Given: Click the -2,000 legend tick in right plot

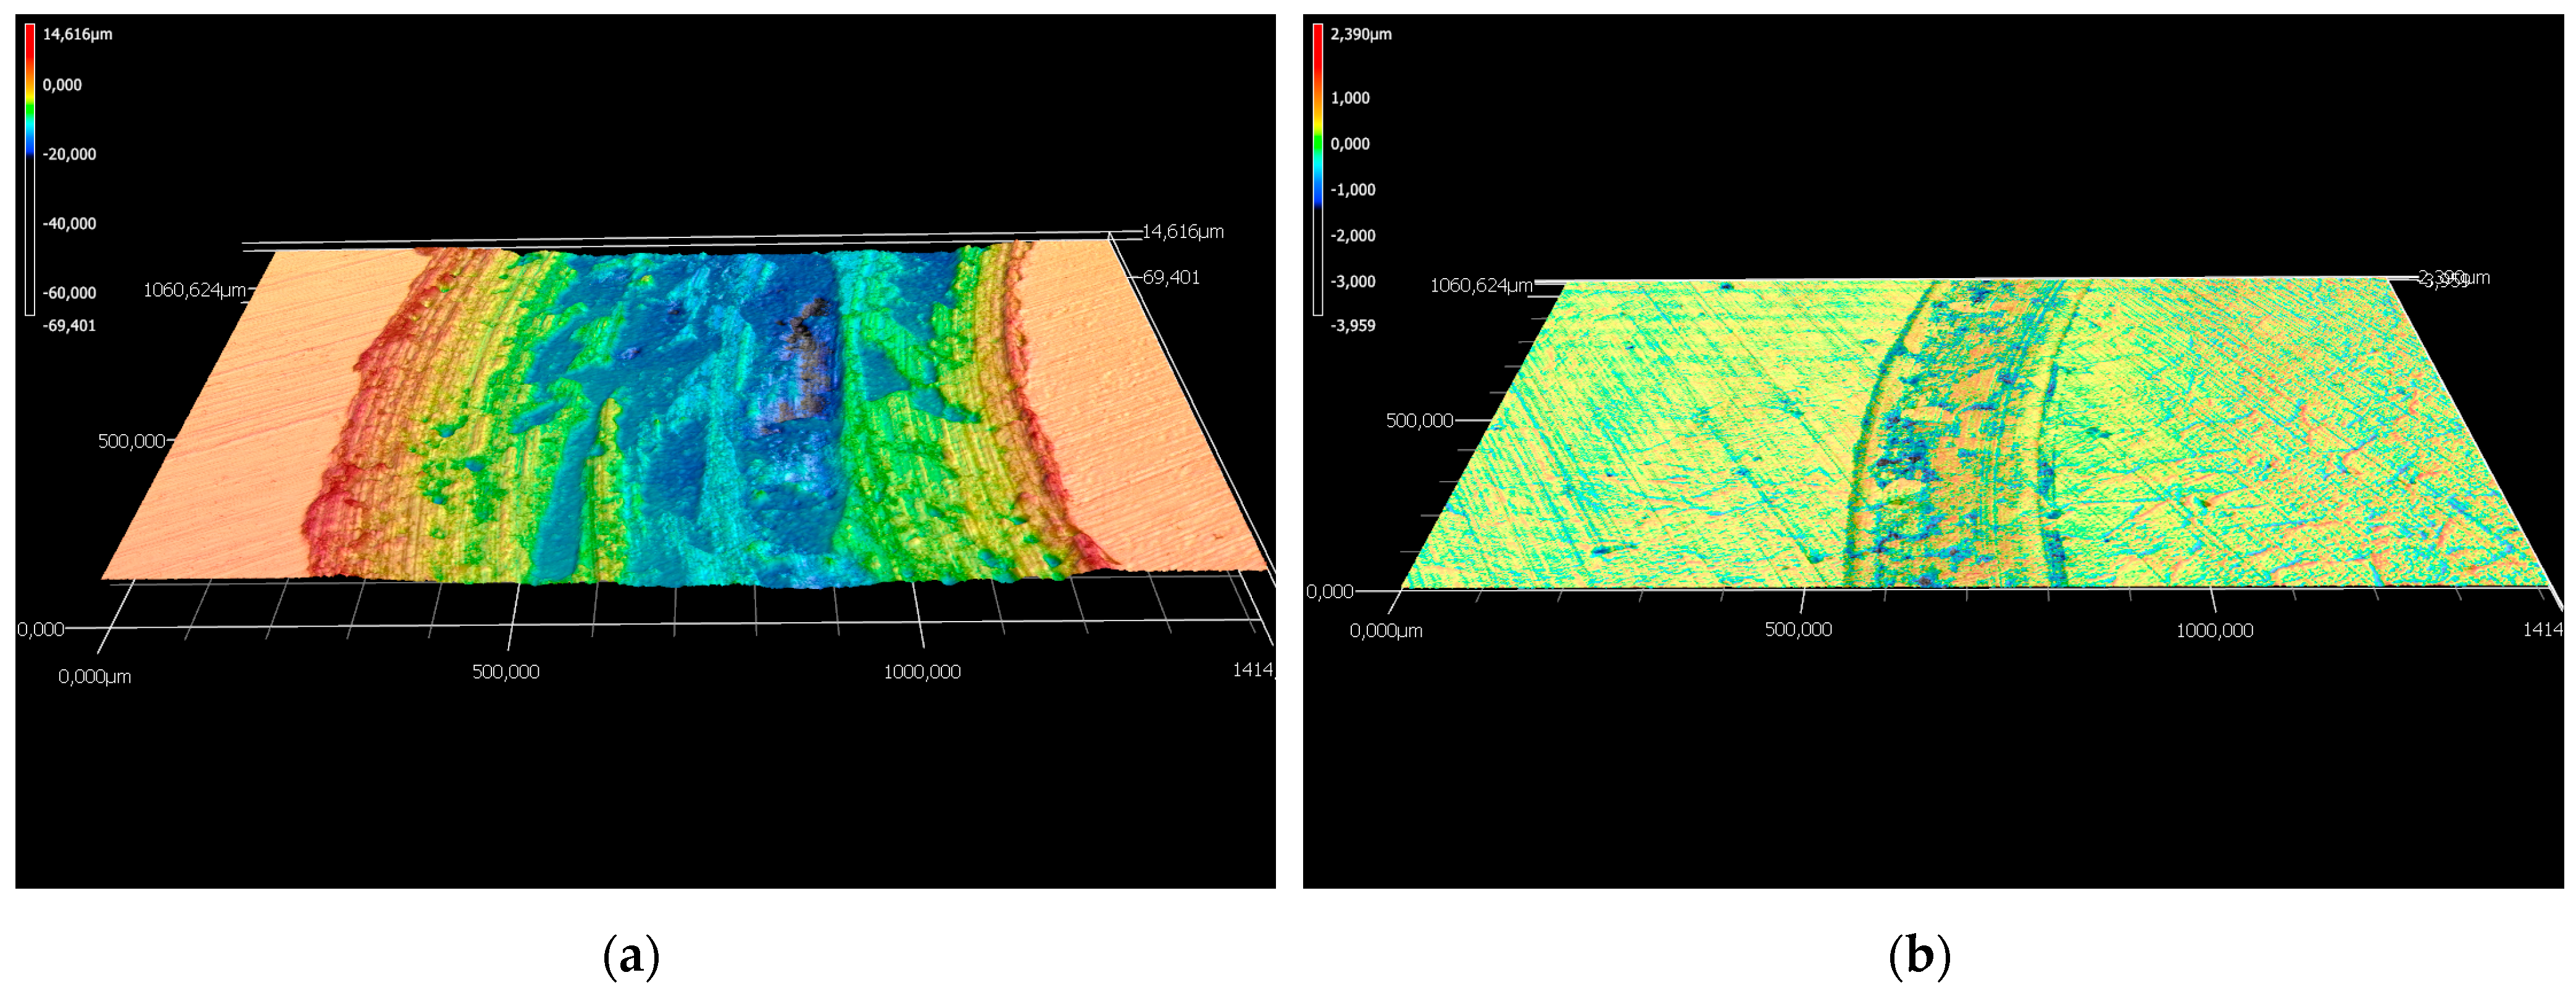Looking at the screenshot, I should tap(1352, 236).
